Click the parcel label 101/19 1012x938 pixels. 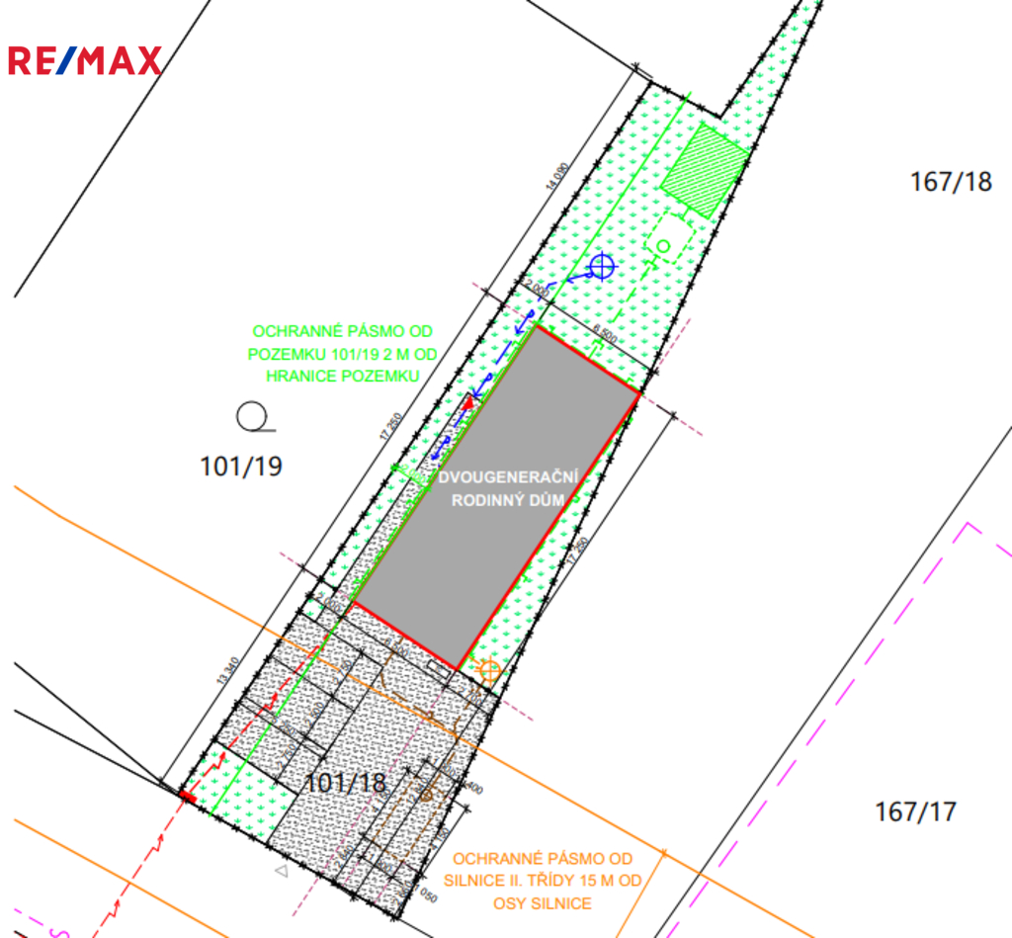tap(240, 467)
